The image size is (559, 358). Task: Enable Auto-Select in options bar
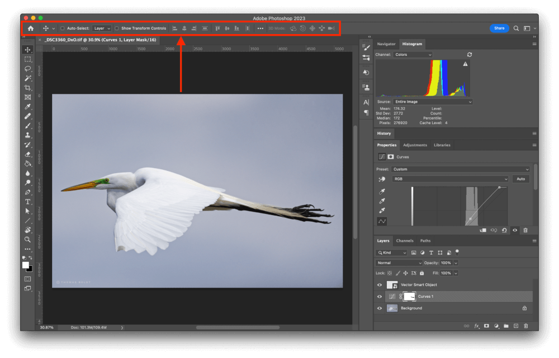pyautogui.click(x=63, y=28)
